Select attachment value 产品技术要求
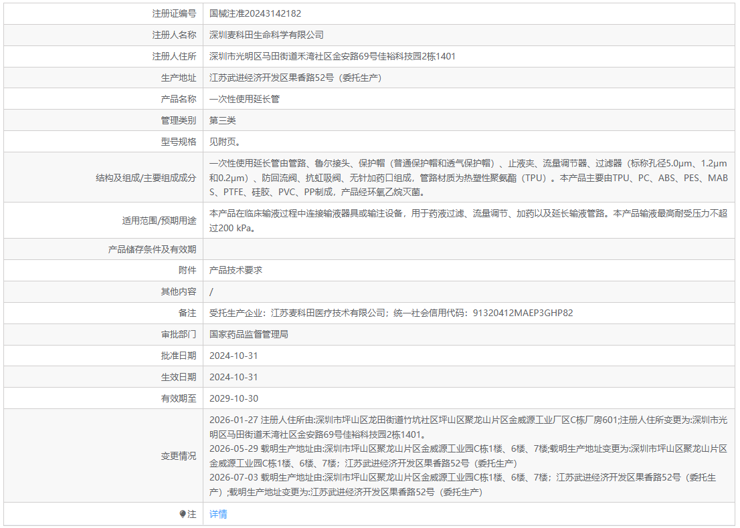This screenshot has height=528, width=740. [x=236, y=270]
